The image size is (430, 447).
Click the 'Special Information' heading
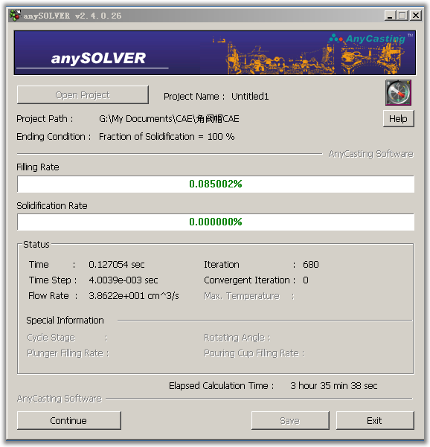[65, 320]
